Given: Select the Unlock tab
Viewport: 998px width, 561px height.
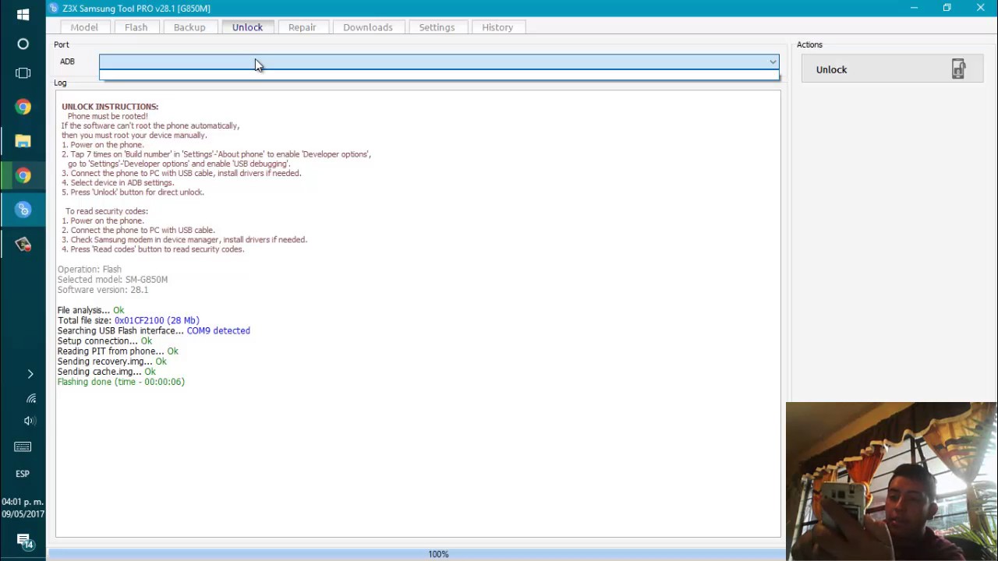Looking at the screenshot, I should pyautogui.click(x=247, y=27).
